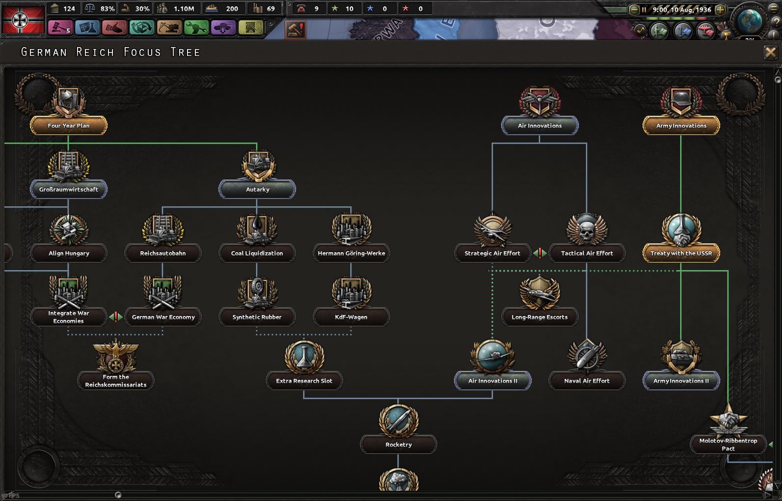Open the main game menu
The height and width of the screenshot is (501, 782).
(x=773, y=8)
